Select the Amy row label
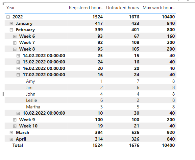The width and height of the screenshot is (195, 160). (x=31, y=81)
